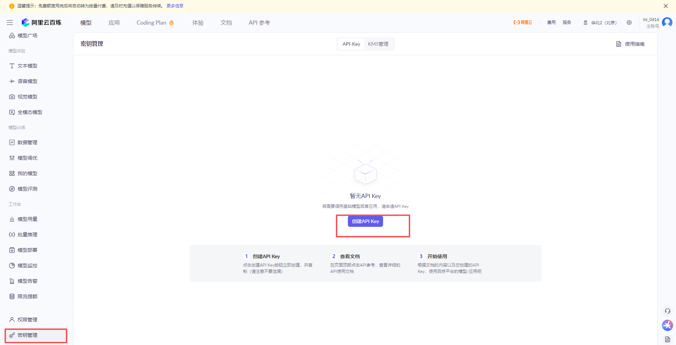The height and width of the screenshot is (345, 676).
Task: Select the API-Key segment tab
Action: 351,44
